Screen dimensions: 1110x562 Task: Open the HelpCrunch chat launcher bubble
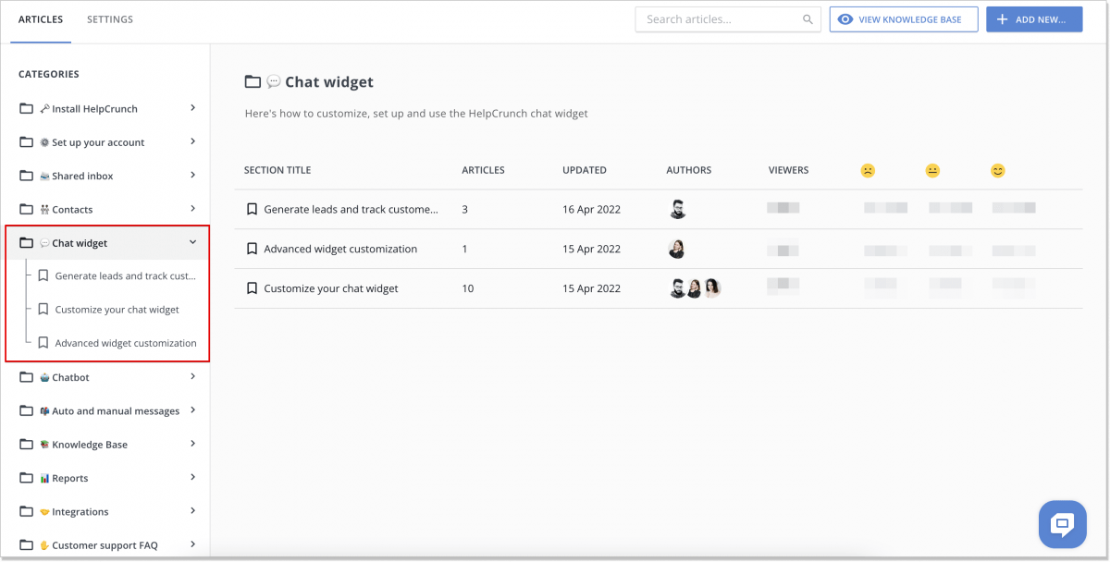pos(1062,524)
